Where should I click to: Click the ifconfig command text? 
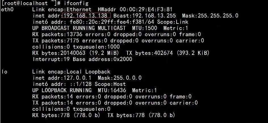coord(76,3)
